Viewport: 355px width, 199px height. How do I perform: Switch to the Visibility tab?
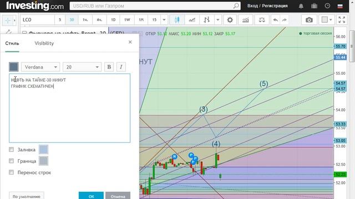pos(44,43)
